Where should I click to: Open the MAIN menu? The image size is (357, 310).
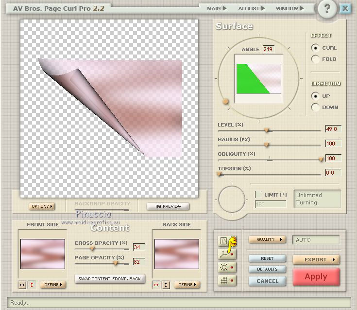pos(217,8)
